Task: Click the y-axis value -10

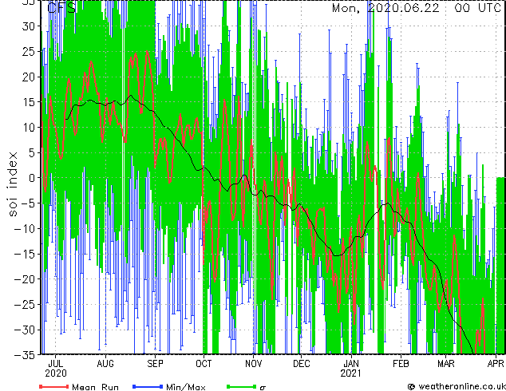Action: tap(25, 229)
